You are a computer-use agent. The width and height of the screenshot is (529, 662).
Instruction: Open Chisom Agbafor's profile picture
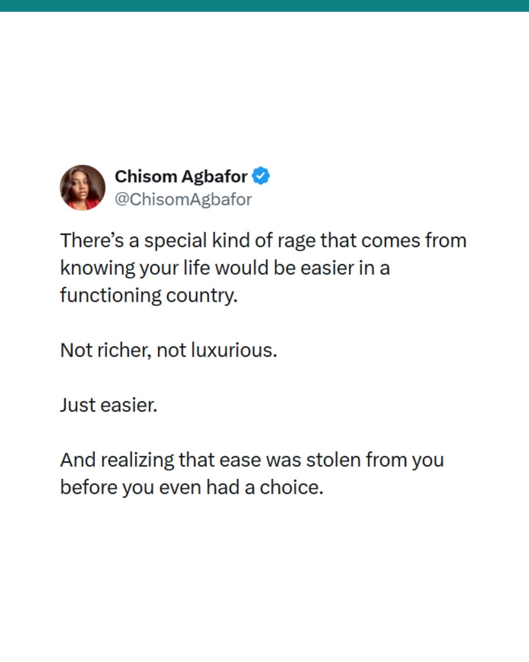[x=82, y=187]
